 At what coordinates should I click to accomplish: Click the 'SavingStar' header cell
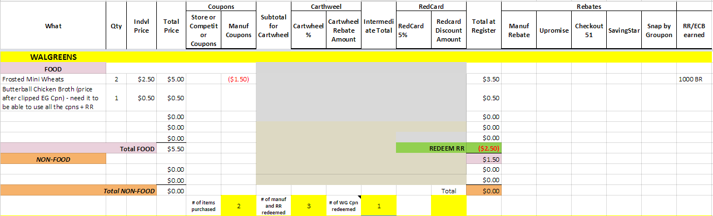(x=624, y=30)
